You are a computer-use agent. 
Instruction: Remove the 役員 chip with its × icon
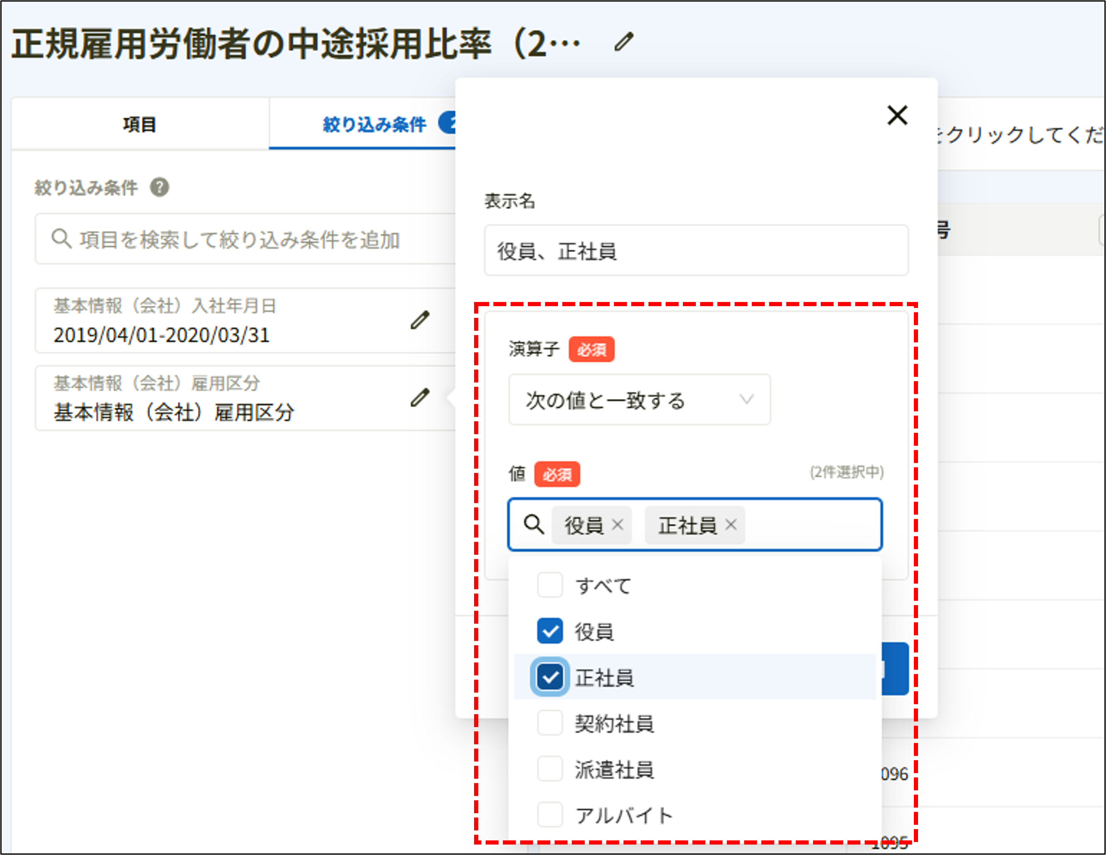pos(618,525)
